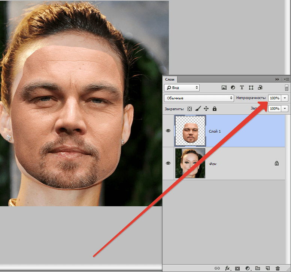Viewport: 291px width, 272px height.
Task: Open the Вид layer filter dropdown
Action: pyautogui.click(x=182, y=88)
